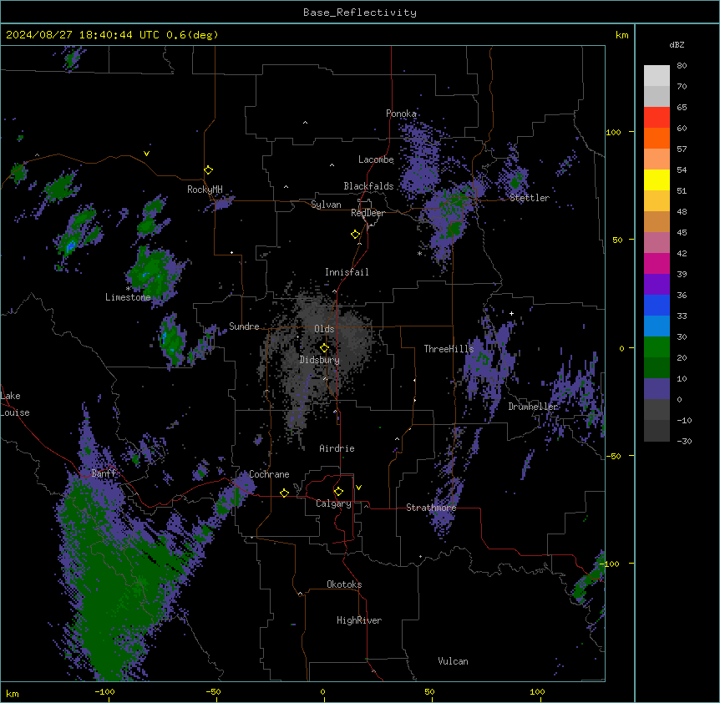Select the yellow 51-54 dBZ legend swatch
720x703 pixels.
pos(657,180)
